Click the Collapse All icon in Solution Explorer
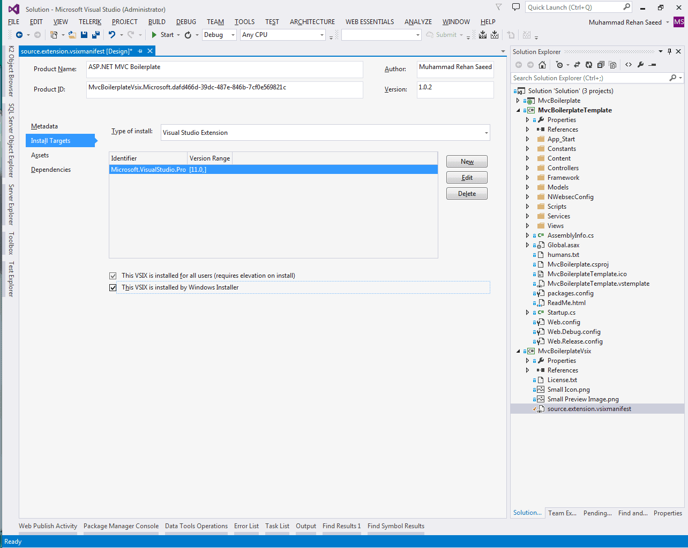688x548 pixels. tap(600, 65)
